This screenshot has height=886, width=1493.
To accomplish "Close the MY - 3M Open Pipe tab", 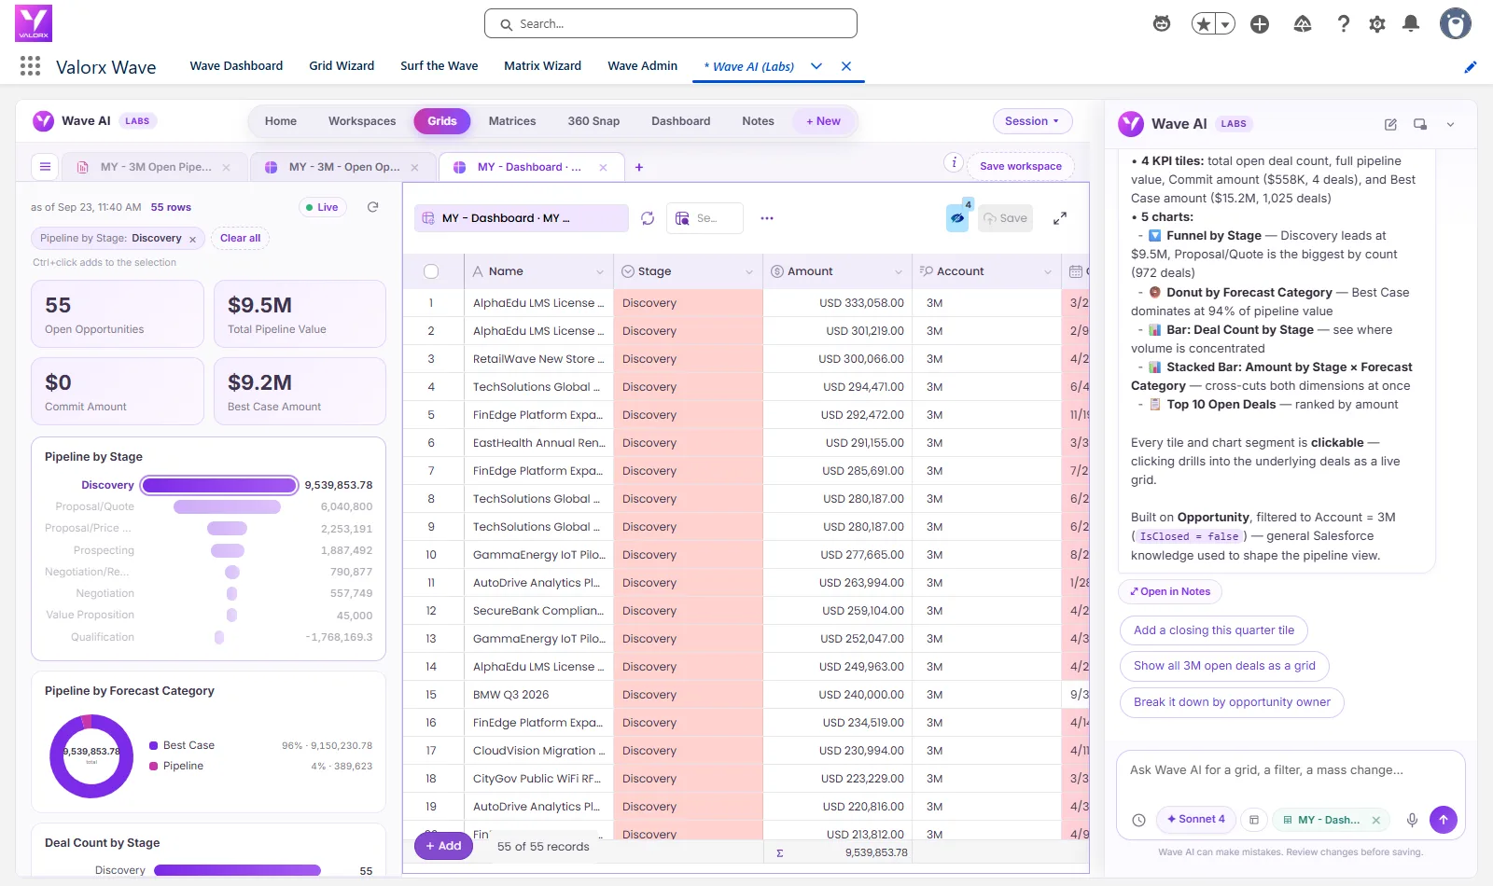I will (x=226, y=168).
